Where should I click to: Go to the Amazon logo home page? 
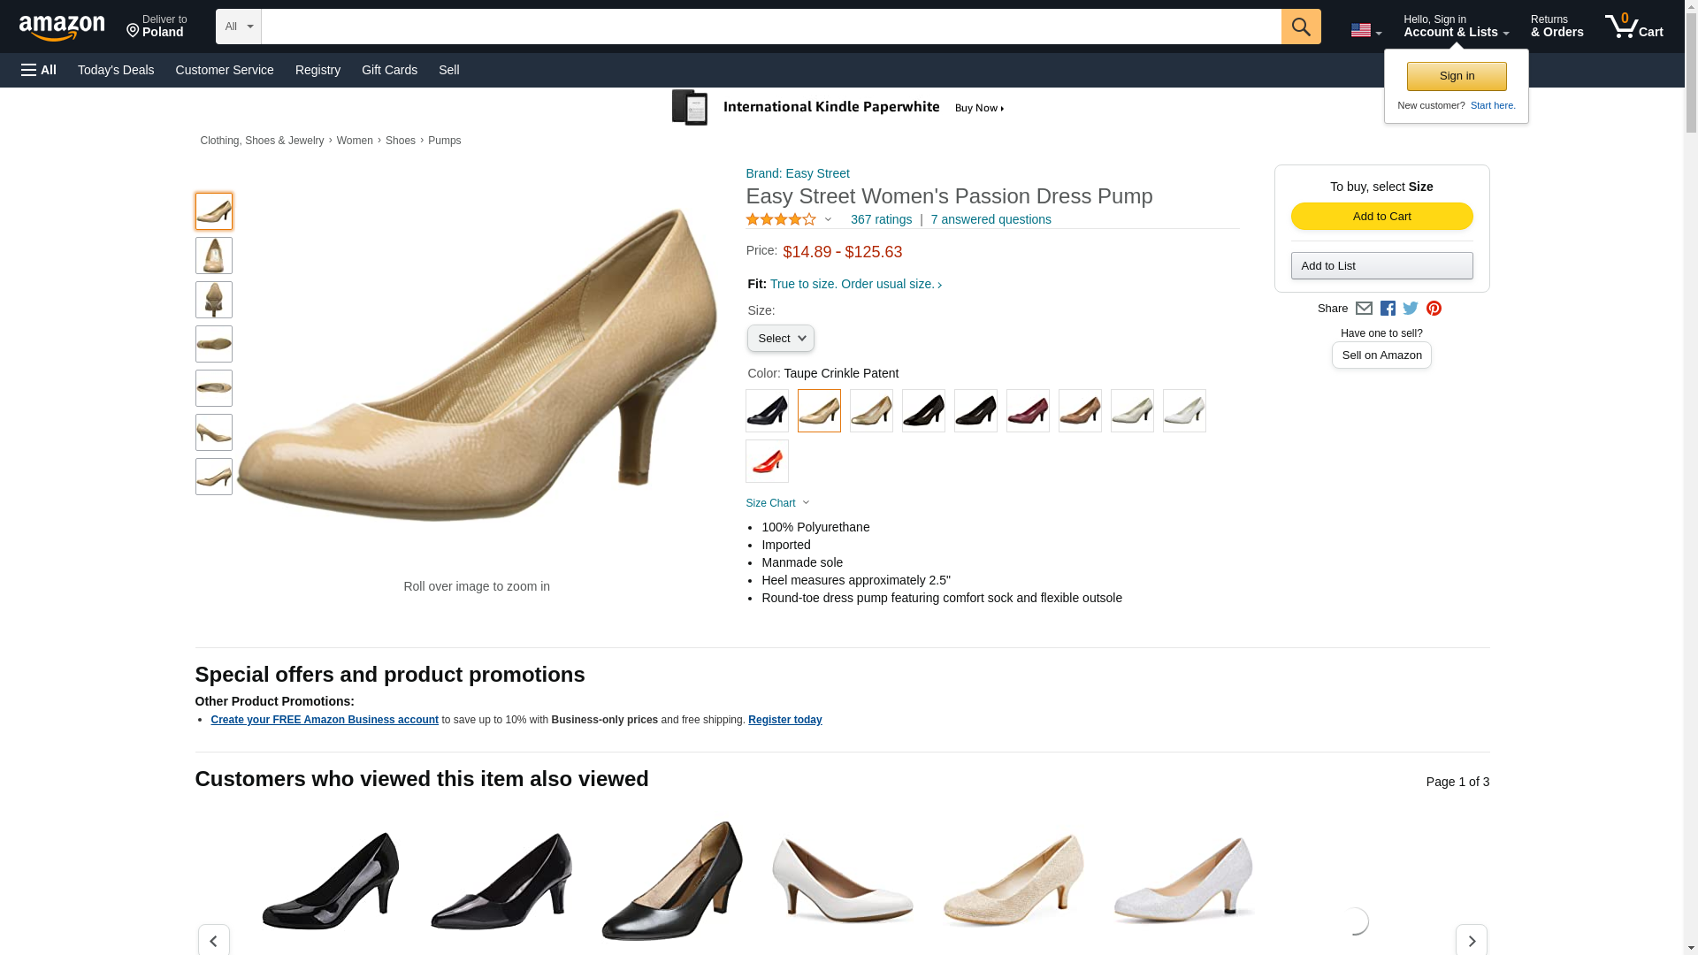click(x=62, y=27)
